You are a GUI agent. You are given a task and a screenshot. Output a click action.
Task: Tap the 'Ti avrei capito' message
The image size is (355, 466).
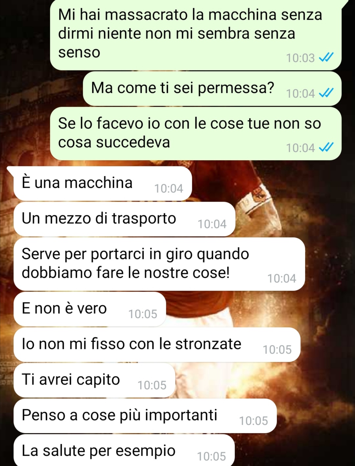94,380
